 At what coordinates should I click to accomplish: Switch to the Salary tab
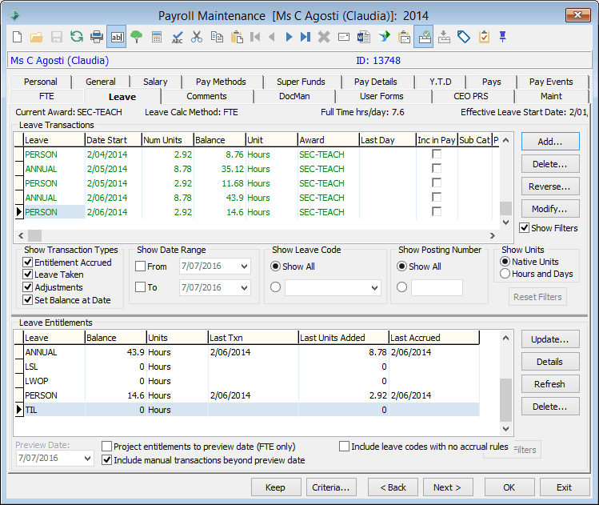(155, 82)
